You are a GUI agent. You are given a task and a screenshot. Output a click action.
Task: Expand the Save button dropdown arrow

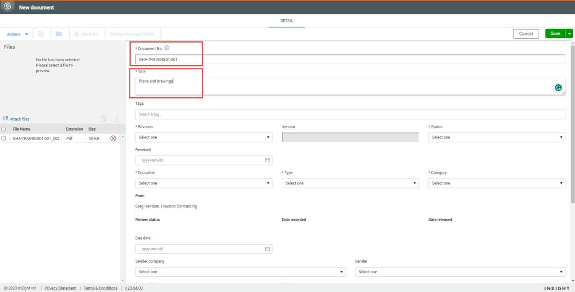coord(569,34)
